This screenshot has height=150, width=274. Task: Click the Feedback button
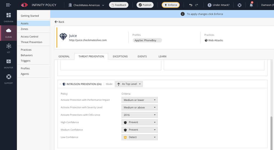[x=119, y=5]
